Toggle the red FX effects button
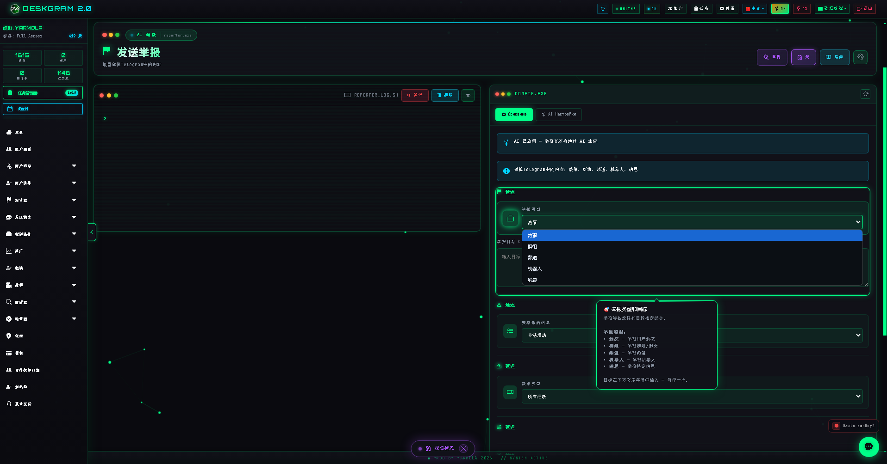Image resolution: width=887 pixels, height=464 pixels. 802,9
